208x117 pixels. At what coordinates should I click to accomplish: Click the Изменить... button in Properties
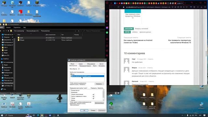(99, 84)
